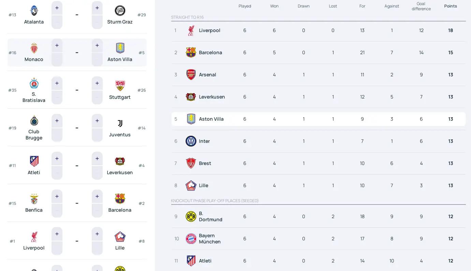Click the Arsenal crest in table row
471x271 pixels.
[x=191, y=75]
